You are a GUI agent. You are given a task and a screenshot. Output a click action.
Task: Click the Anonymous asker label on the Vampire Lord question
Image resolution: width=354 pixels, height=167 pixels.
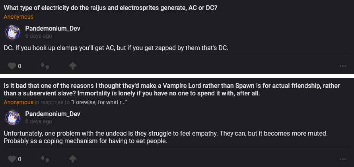click(19, 102)
